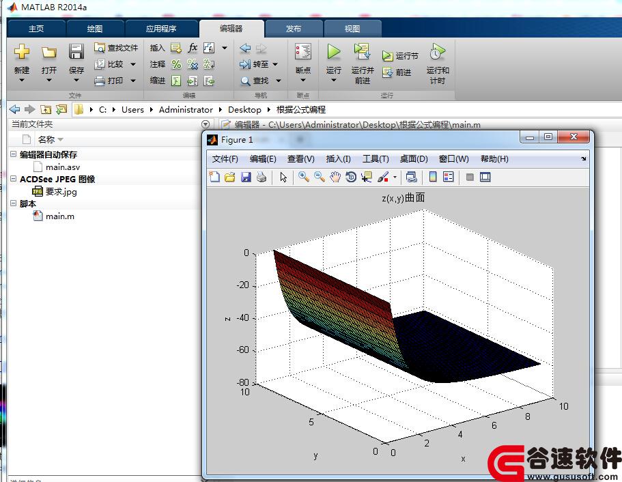Open the 比较 (Compare) dropdown arrow
Viewport: 622px width, 482px height.
click(133, 64)
